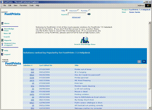Click Request Live eSupport link

10,44
